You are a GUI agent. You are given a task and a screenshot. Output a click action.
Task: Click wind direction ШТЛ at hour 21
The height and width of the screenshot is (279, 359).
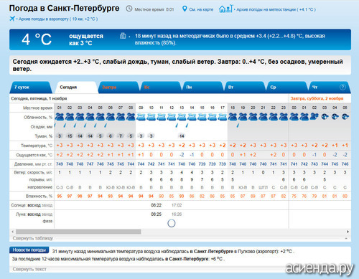263,187
